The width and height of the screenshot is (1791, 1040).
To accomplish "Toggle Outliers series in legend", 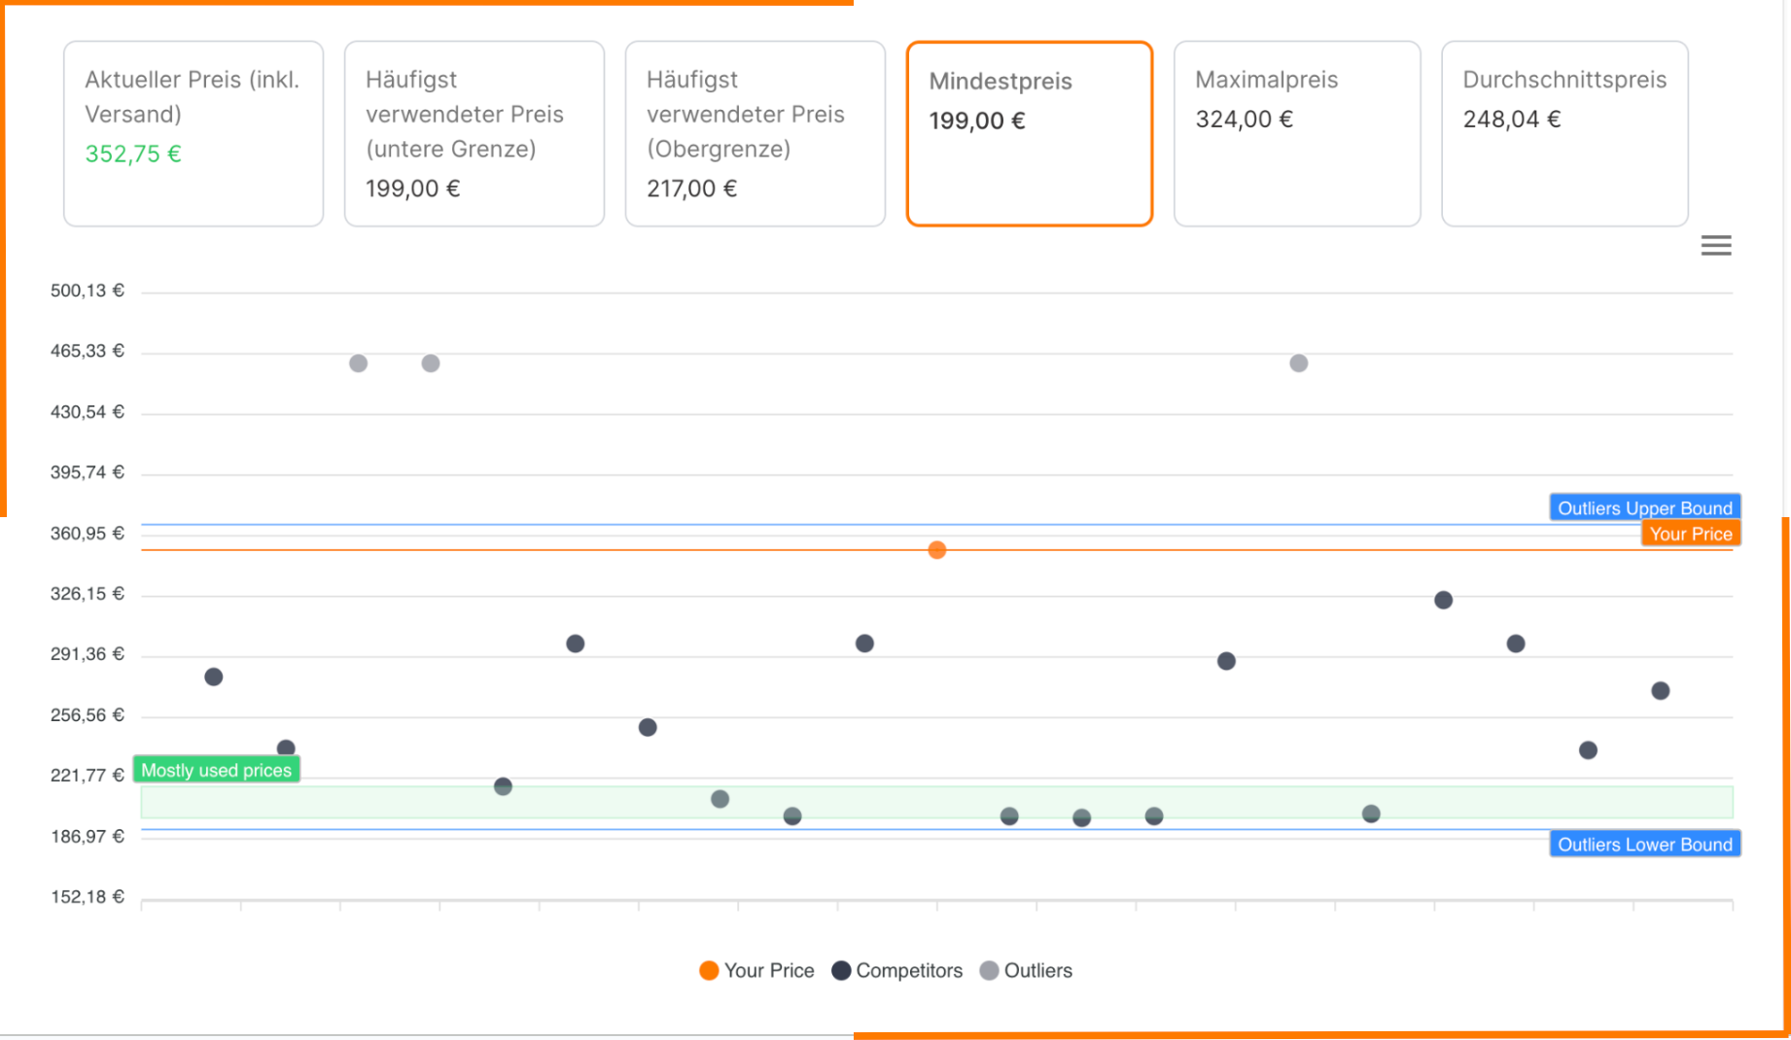I will [1026, 970].
